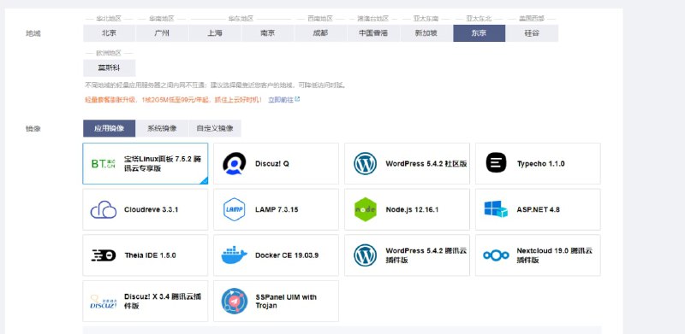Choose Theia IDE 1.5.0 image label
Image resolution: width=685 pixels, height=334 pixels.
(x=150, y=255)
